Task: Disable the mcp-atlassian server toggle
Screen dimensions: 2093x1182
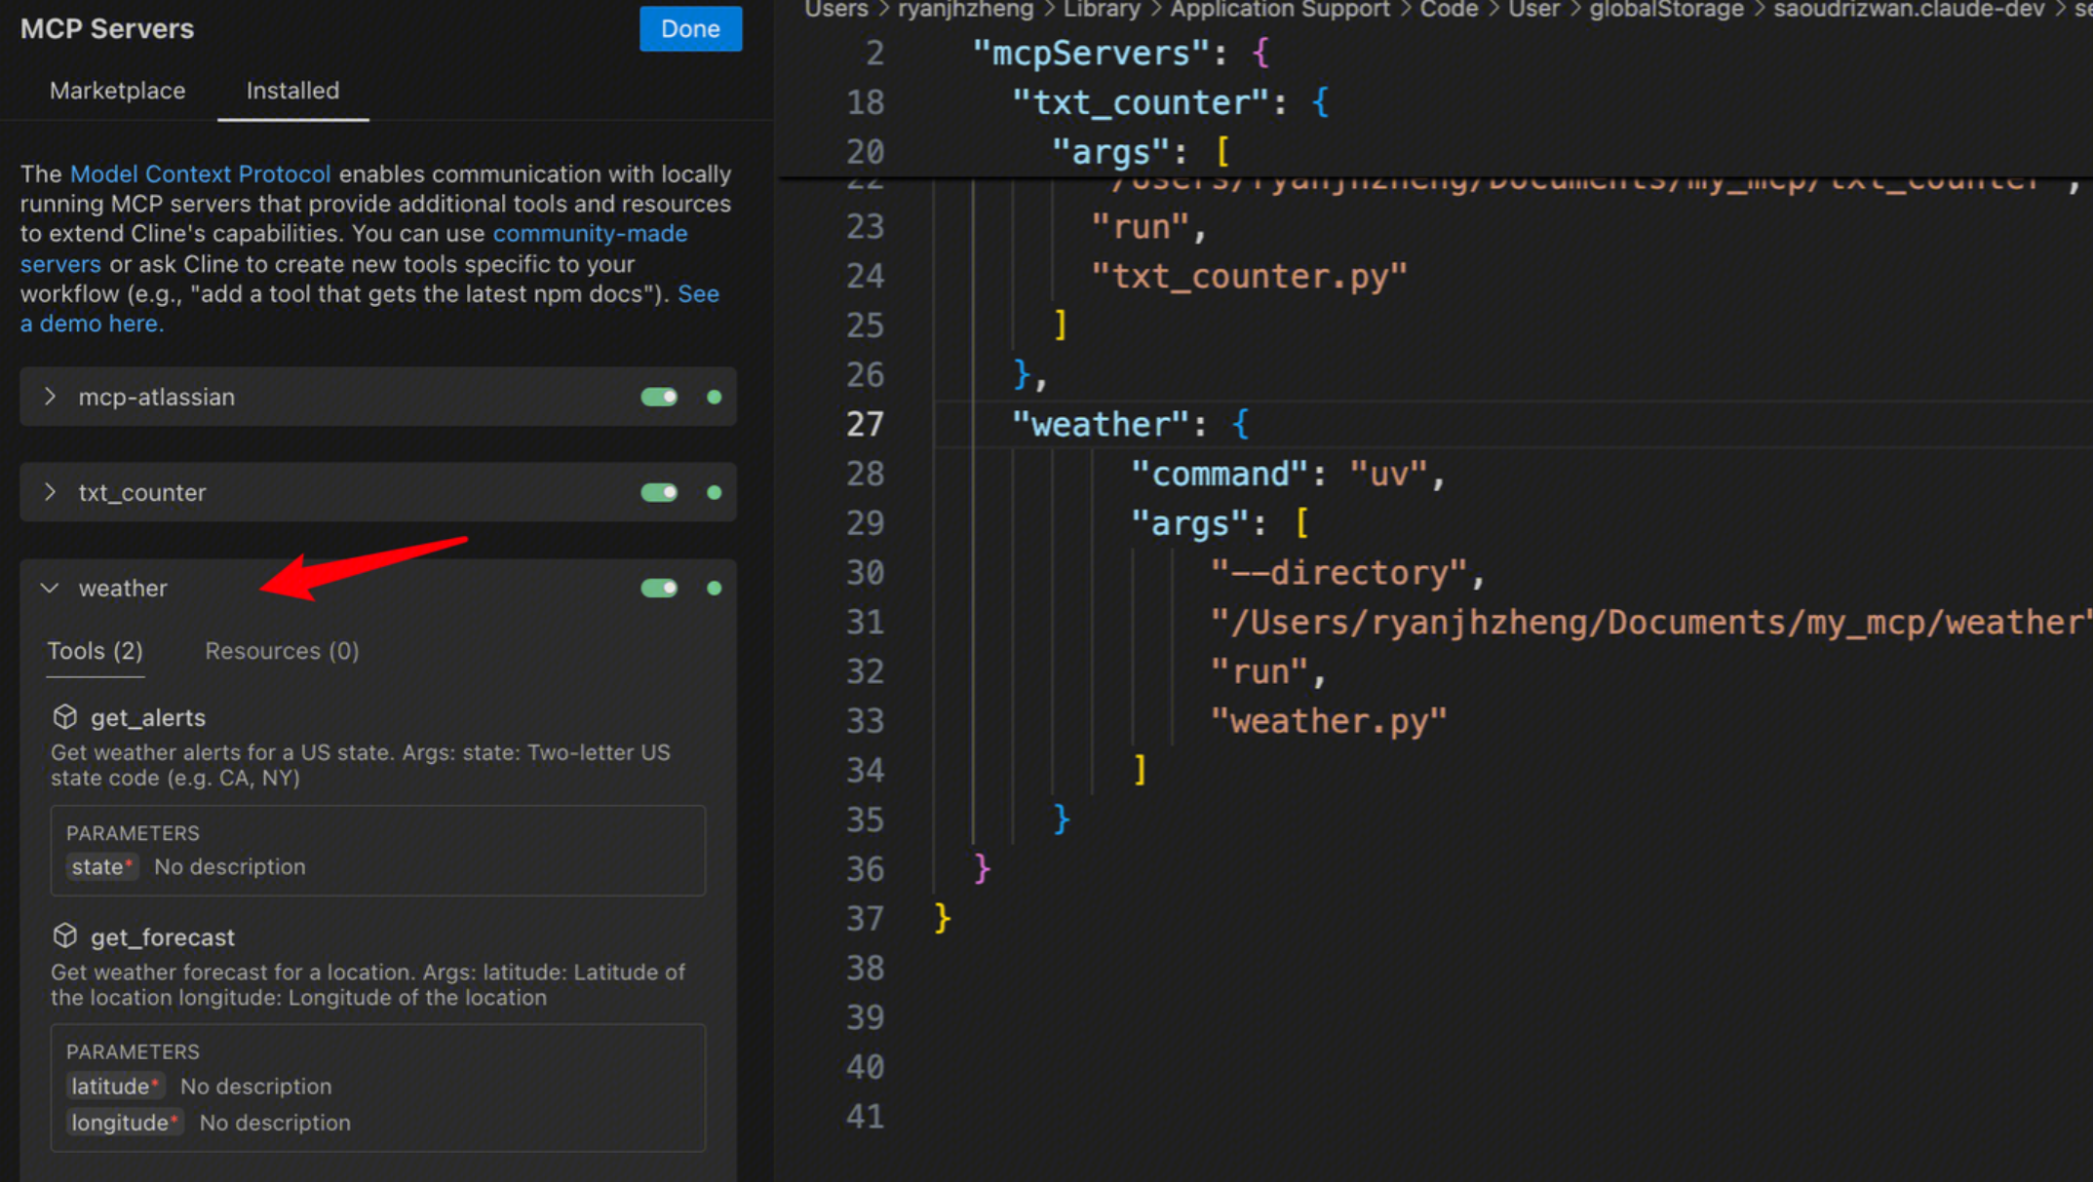Action: point(659,397)
